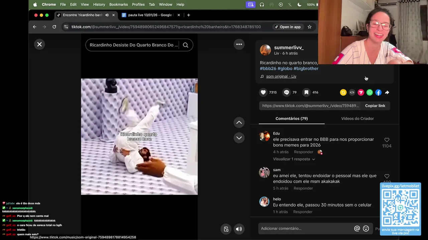
Task: Click Copiar link button
Action: (x=375, y=106)
